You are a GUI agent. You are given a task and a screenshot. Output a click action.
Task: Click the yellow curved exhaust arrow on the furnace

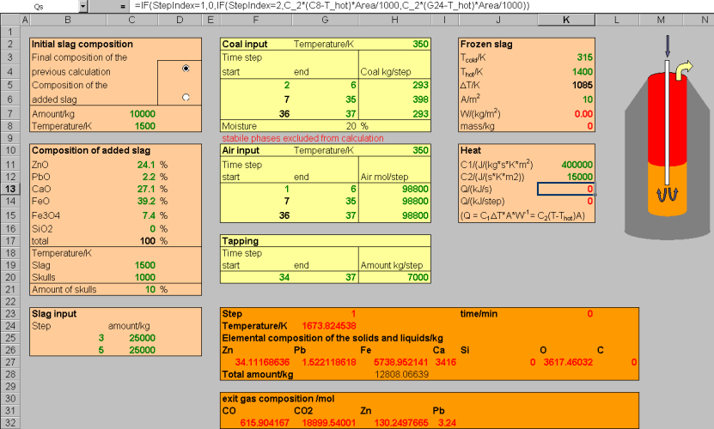point(683,69)
